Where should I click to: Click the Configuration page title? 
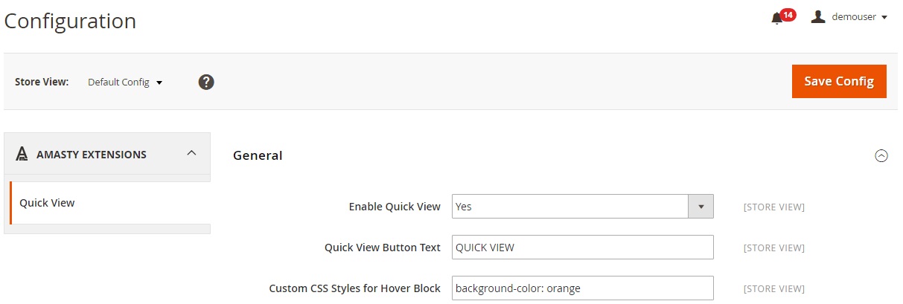coord(70,21)
